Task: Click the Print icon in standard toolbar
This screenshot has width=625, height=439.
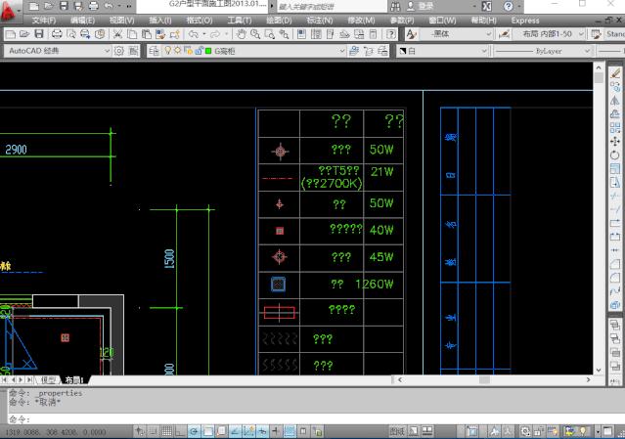Action: [x=57, y=34]
